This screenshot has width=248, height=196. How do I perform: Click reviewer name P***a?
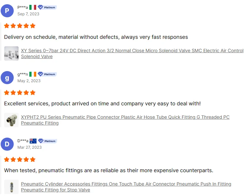coord(22,8)
